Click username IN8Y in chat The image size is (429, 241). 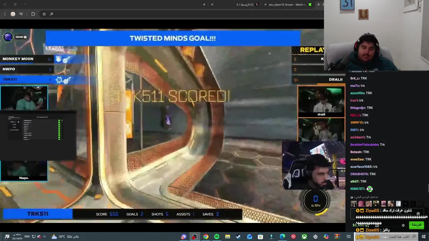tap(354, 130)
